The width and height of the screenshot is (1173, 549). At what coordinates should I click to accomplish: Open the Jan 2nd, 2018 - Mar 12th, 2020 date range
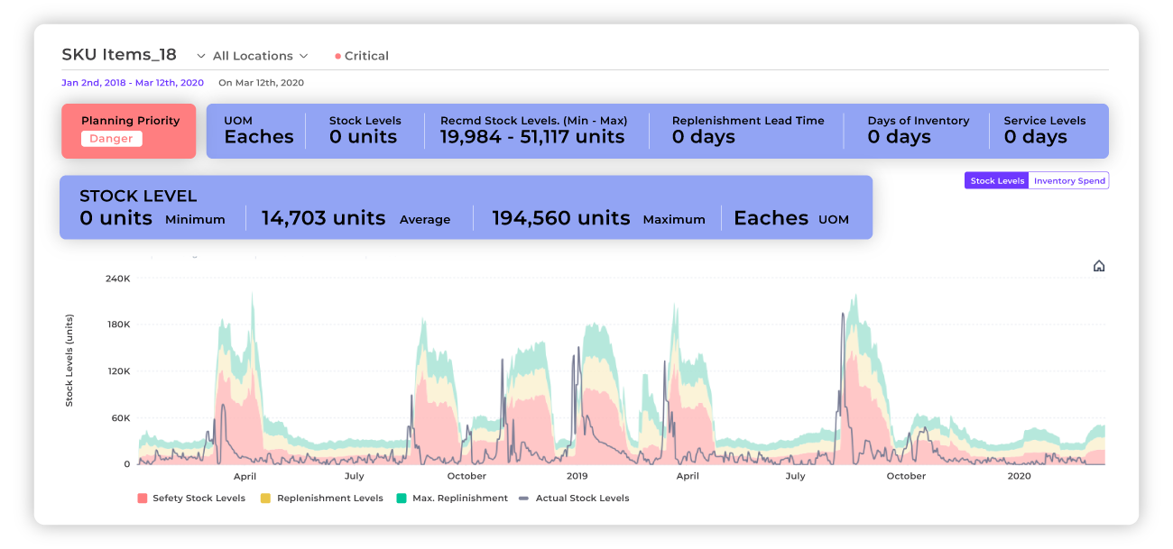pyautogui.click(x=133, y=83)
